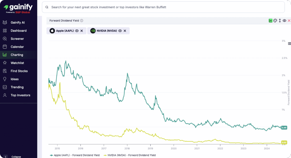Click the vertical resize arrows icon
The image size is (291, 158).
coord(280,20)
